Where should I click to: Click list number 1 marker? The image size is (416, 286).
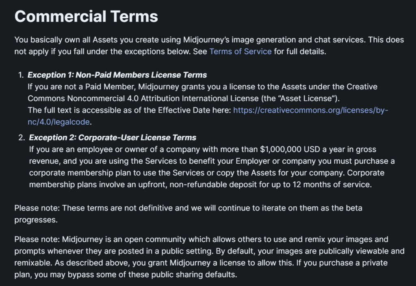tap(20, 75)
